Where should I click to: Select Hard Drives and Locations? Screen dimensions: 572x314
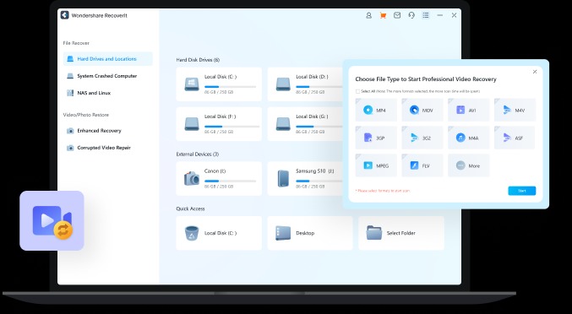click(107, 58)
